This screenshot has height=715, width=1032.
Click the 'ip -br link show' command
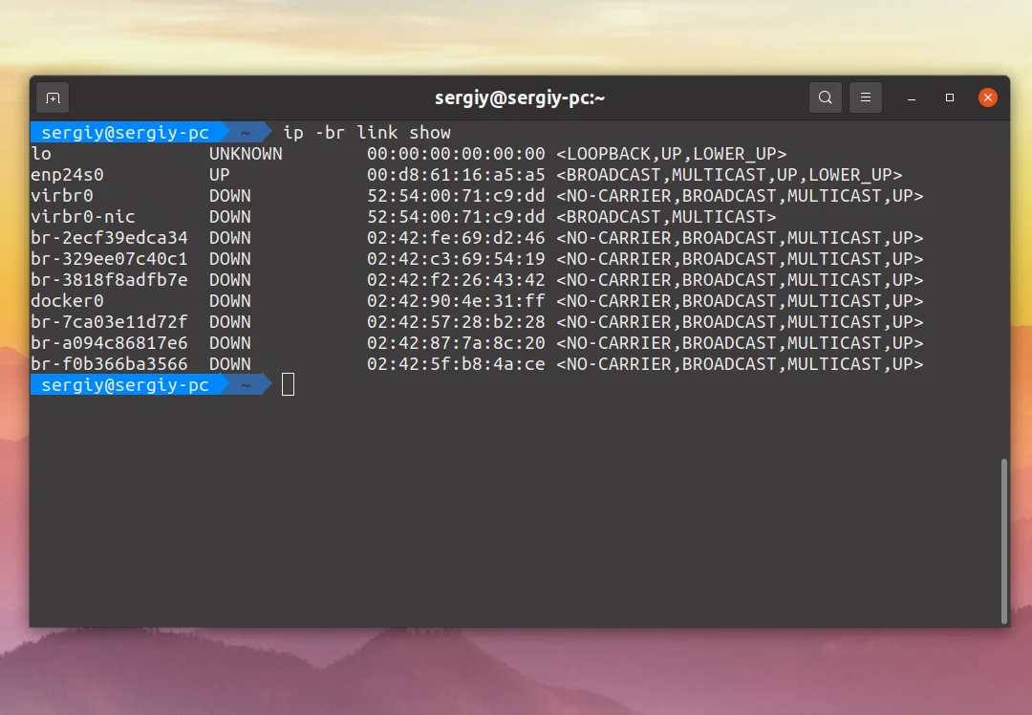coord(367,132)
